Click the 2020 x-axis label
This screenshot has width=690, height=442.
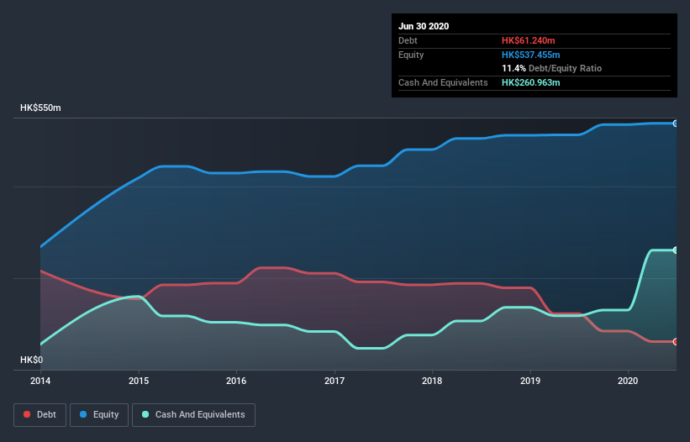(628, 381)
